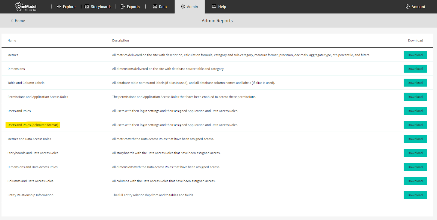Download Table and Column Labels report

coord(415,83)
